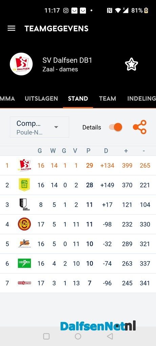This screenshot has width=156, height=346.
Task: Tap the orange share icon
Action: [140, 127]
